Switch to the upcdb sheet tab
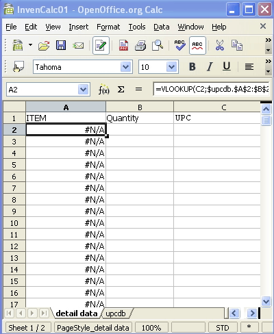Screen dimensions: 274x334 [x=116, y=313]
